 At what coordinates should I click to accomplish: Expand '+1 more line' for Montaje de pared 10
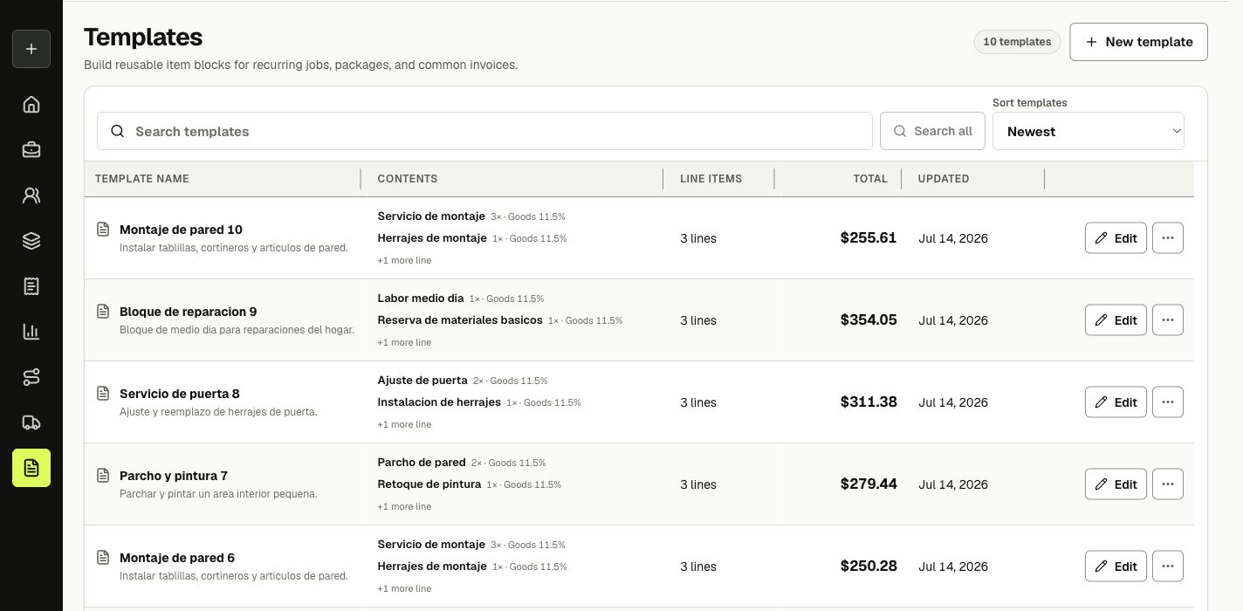(404, 260)
